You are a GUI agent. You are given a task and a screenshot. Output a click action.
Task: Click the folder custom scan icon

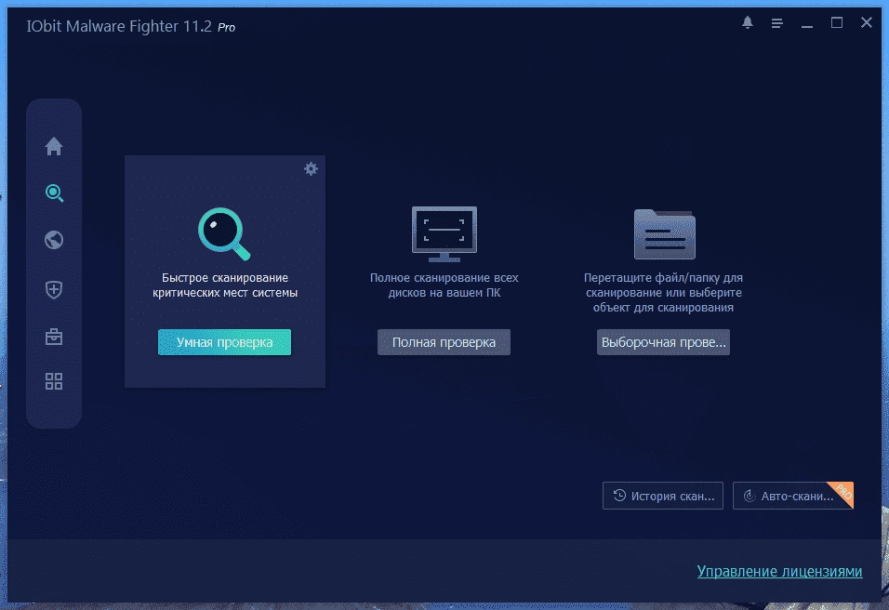click(x=665, y=234)
